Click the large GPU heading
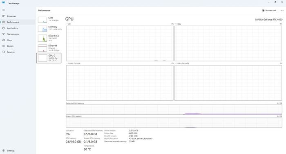 pyautogui.click(x=69, y=19)
